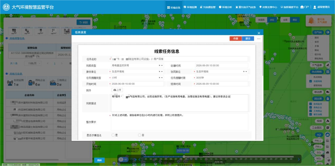Check the 乡镇 station checkbox
The width and height of the screenshot is (335, 166).
tap(311, 46)
